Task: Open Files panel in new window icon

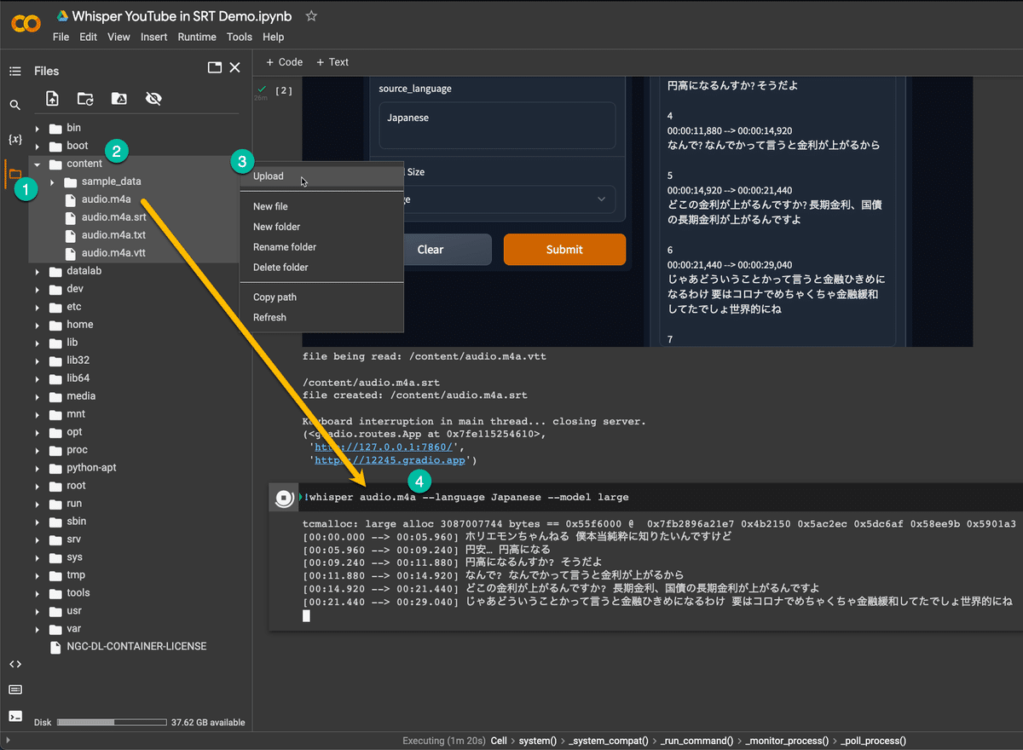Action: tap(215, 68)
